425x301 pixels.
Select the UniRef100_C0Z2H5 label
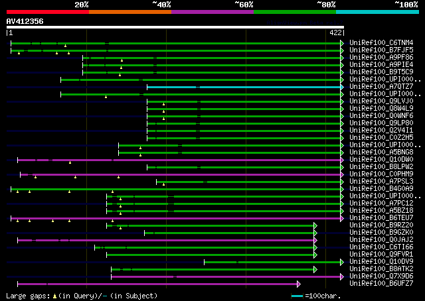coord(381,138)
